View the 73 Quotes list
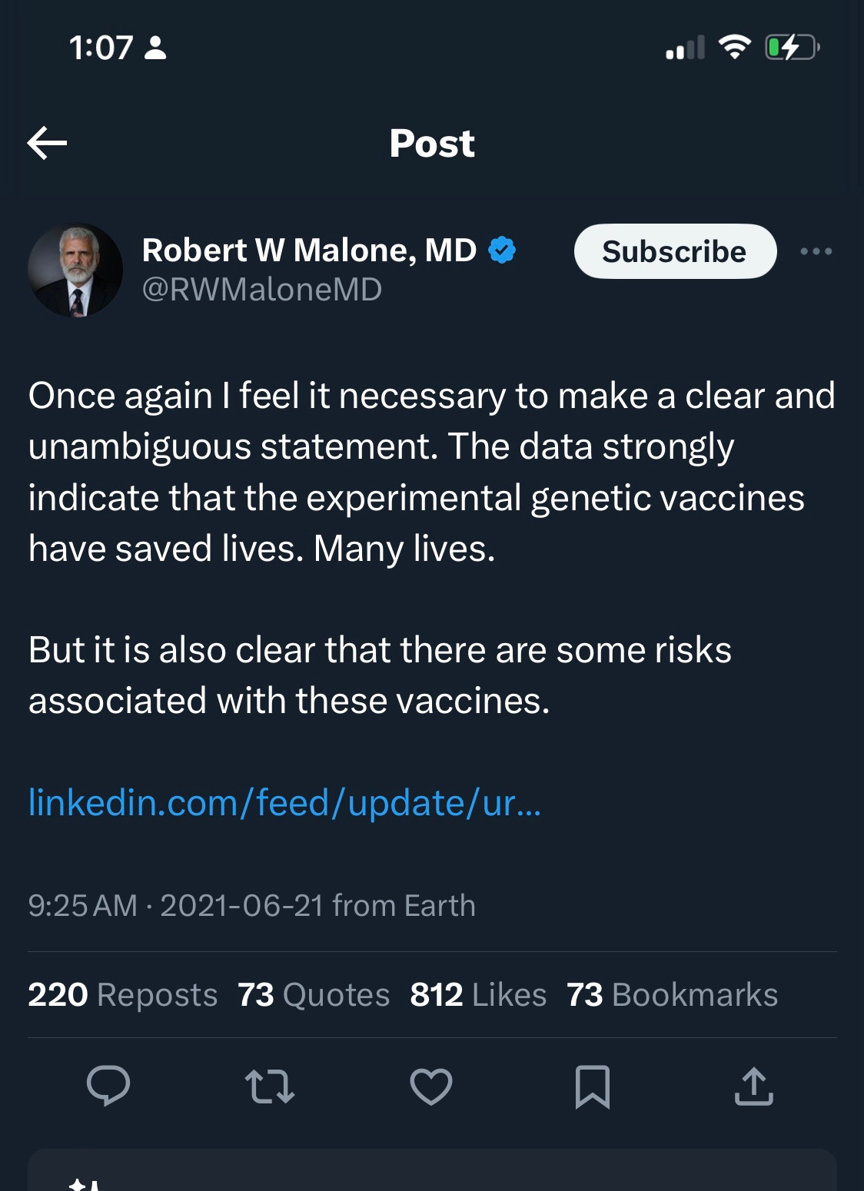 click(314, 995)
